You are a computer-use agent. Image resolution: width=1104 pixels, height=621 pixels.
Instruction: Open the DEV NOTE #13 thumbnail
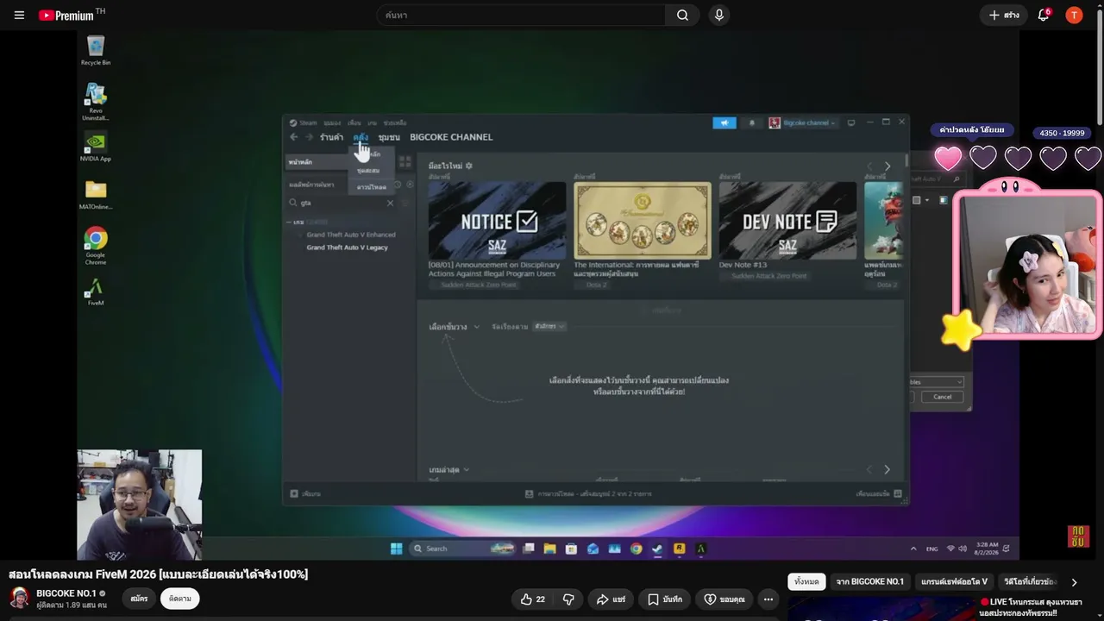click(x=787, y=220)
